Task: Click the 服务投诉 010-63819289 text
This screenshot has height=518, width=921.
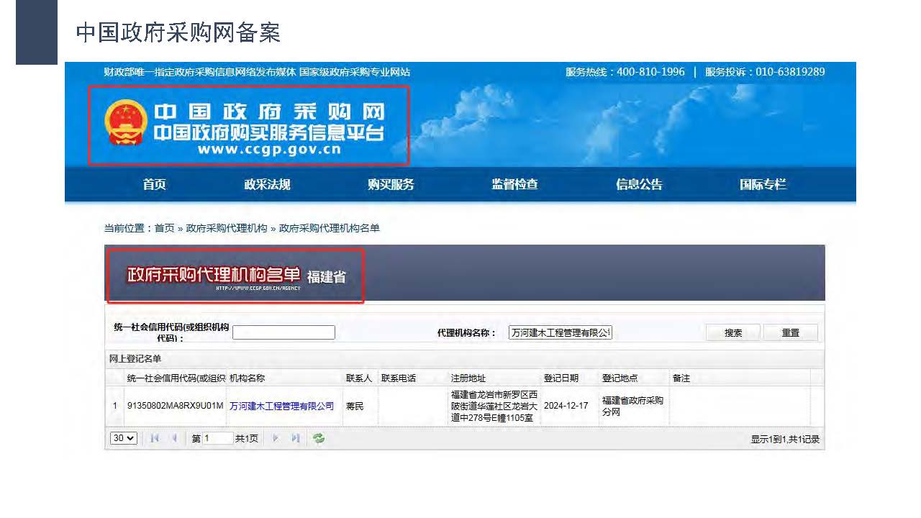Action: [x=765, y=72]
